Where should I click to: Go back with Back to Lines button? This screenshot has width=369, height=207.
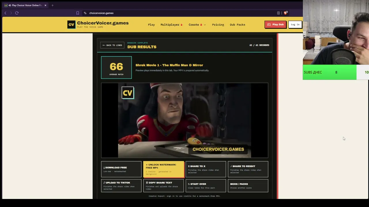112,45
